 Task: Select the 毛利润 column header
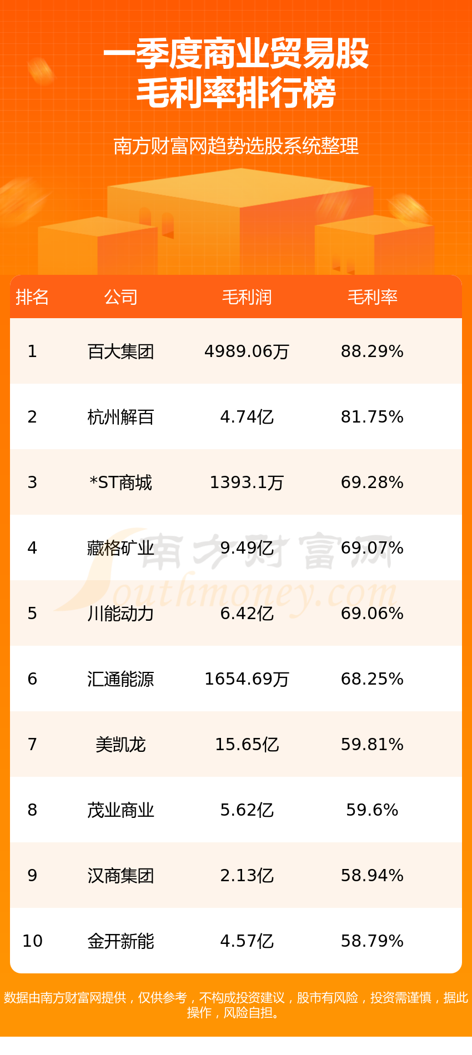pos(247,297)
